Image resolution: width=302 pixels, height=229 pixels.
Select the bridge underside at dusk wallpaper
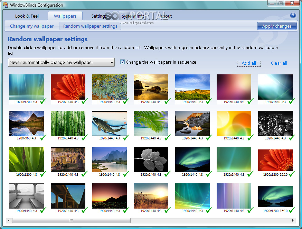[x=68, y=196]
